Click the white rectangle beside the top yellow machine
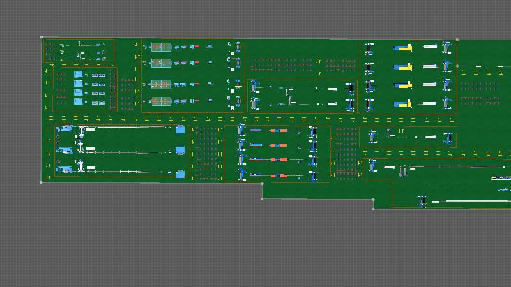The height and width of the screenshot is (287, 511). [x=431, y=47]
